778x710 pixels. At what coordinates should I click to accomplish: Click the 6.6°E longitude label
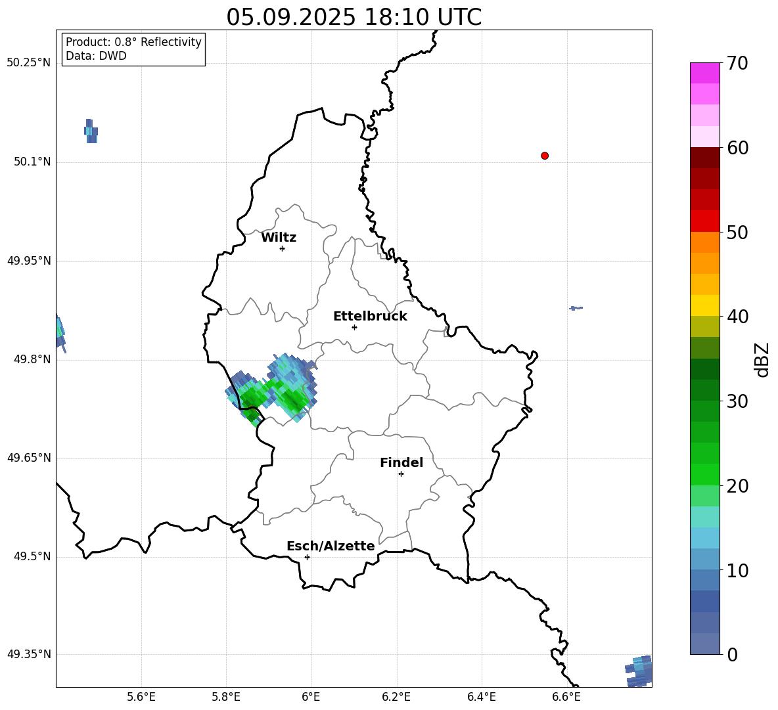(566, 697)
